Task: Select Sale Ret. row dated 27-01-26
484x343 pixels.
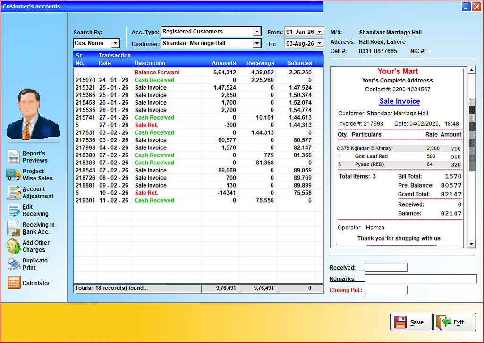Action: pos(198,125)
